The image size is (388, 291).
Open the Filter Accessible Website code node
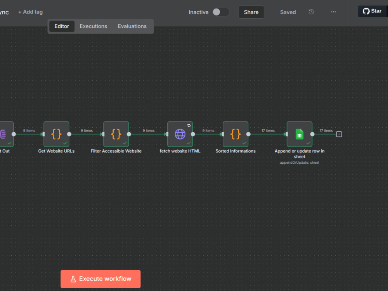pyautogui.click(x=116, y=134)
